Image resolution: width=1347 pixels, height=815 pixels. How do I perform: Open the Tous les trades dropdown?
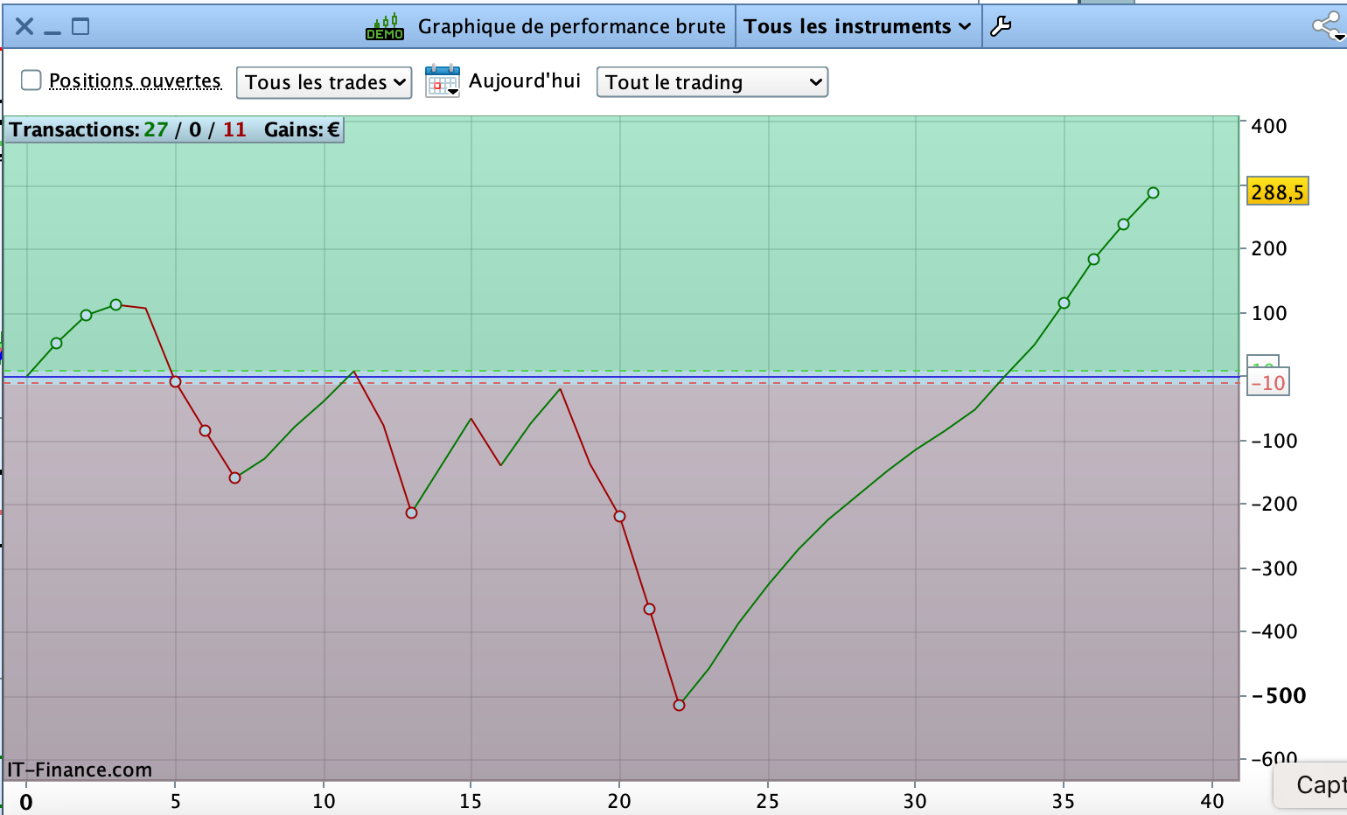tap(324, 82)
